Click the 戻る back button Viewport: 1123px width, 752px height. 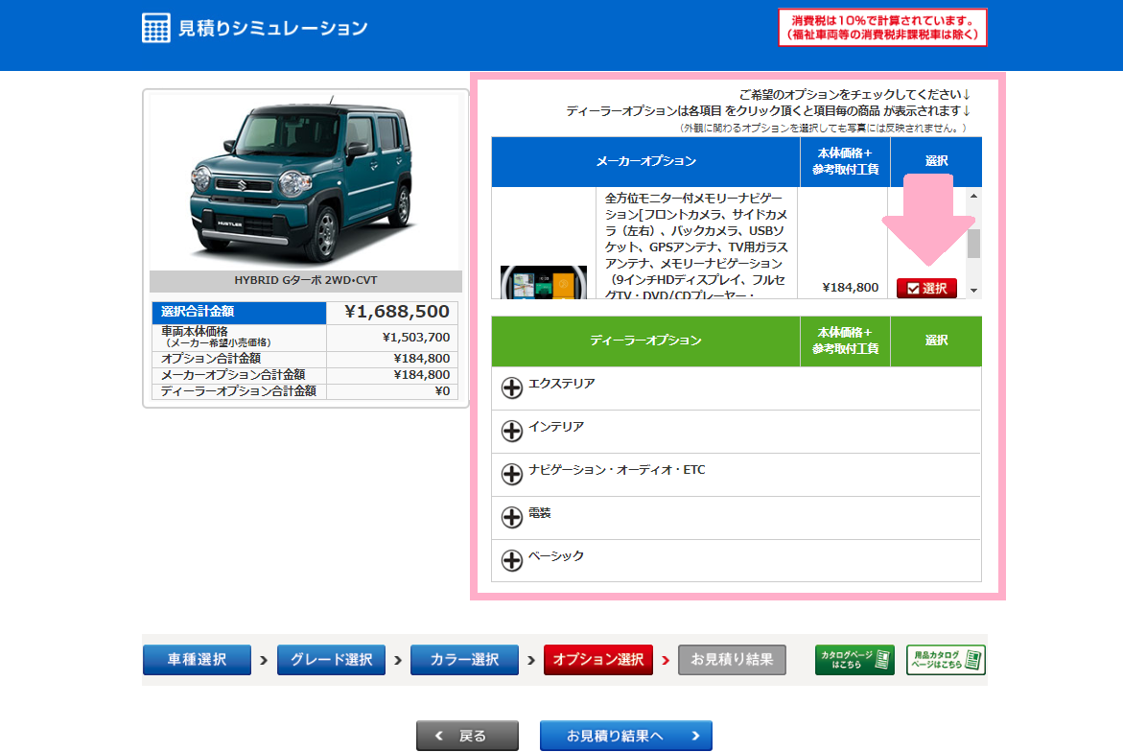467,736
